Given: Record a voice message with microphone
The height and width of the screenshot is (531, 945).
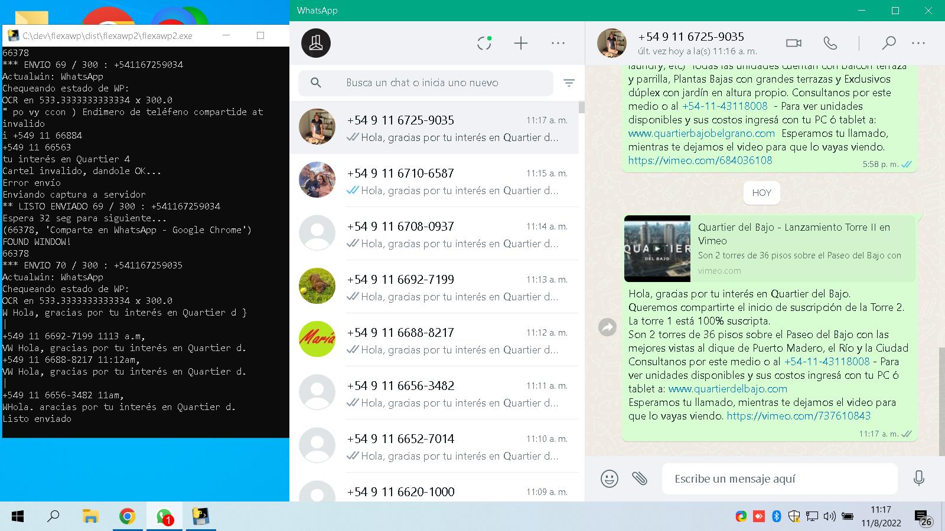Looking at the screenshot, I should point(918,478).
